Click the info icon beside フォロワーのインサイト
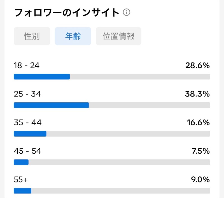 tap(127, 12)
